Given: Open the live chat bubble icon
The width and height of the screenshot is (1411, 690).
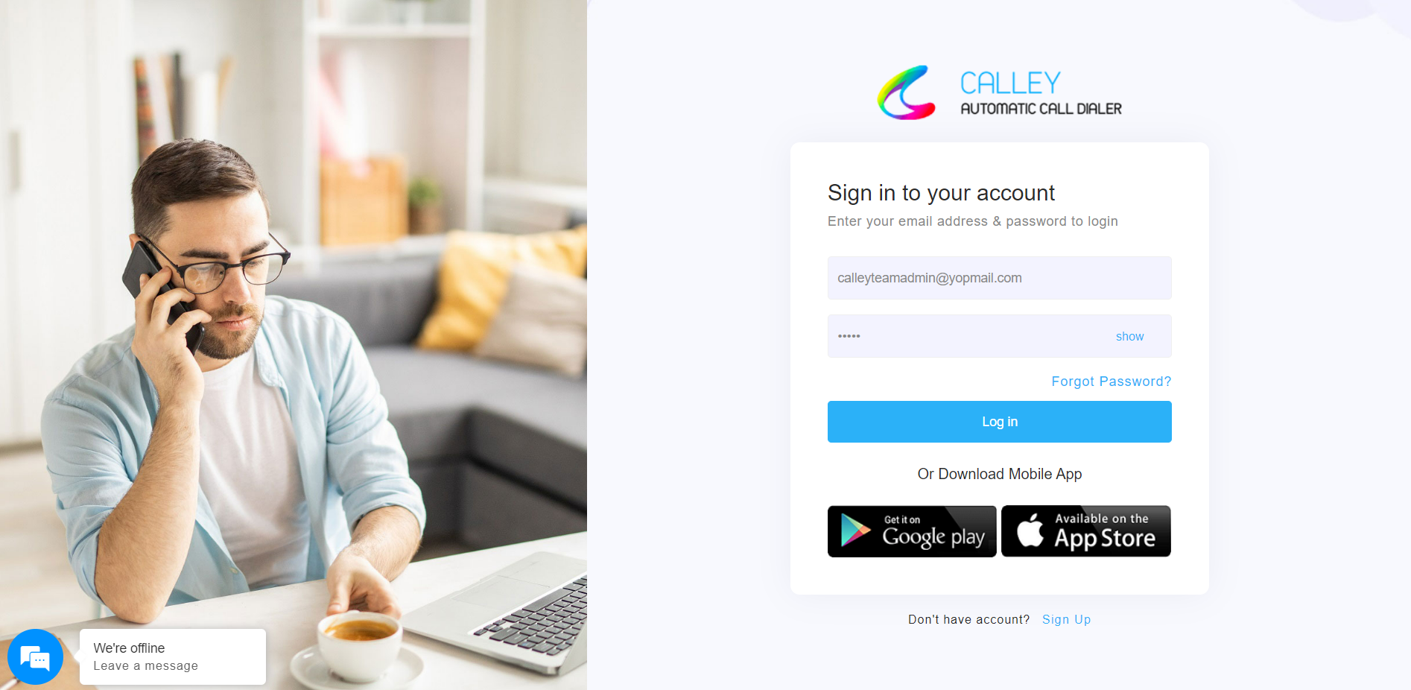Looking at the screenshot, I should coord(35,657).
